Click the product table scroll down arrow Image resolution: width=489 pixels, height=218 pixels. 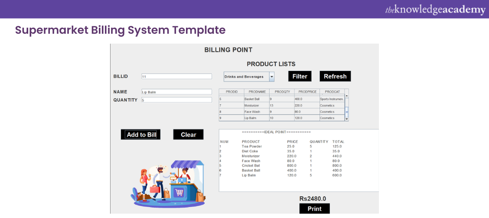coord(346,118)
